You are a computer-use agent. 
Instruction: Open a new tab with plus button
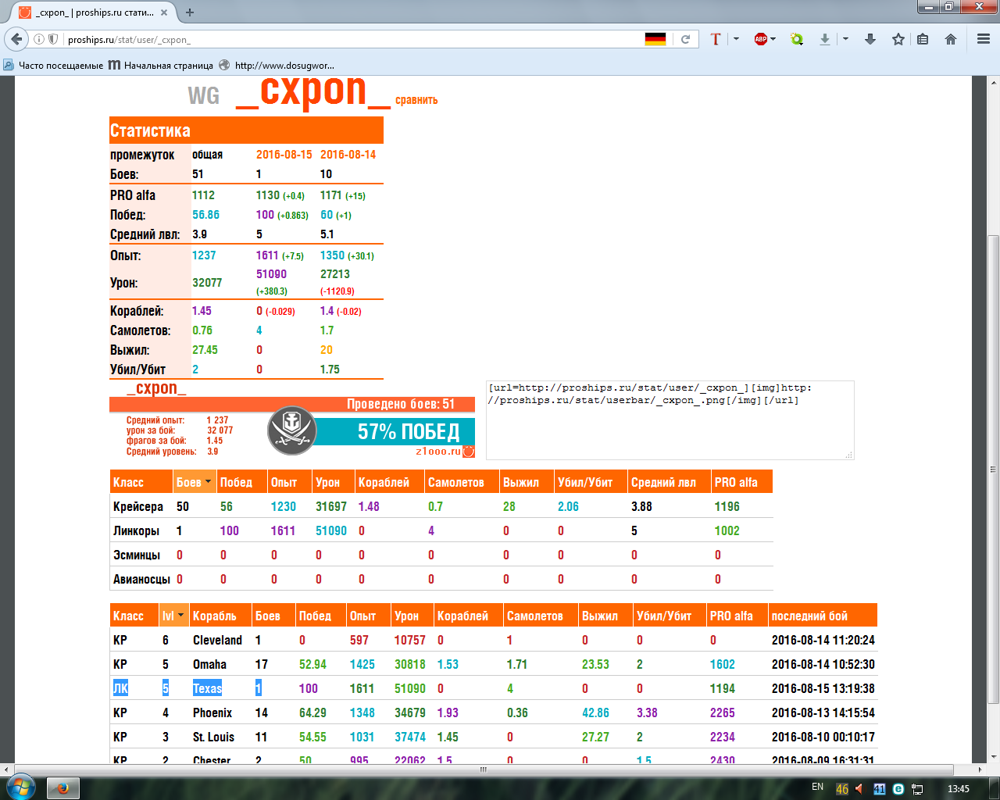click(x=190, y=12)
